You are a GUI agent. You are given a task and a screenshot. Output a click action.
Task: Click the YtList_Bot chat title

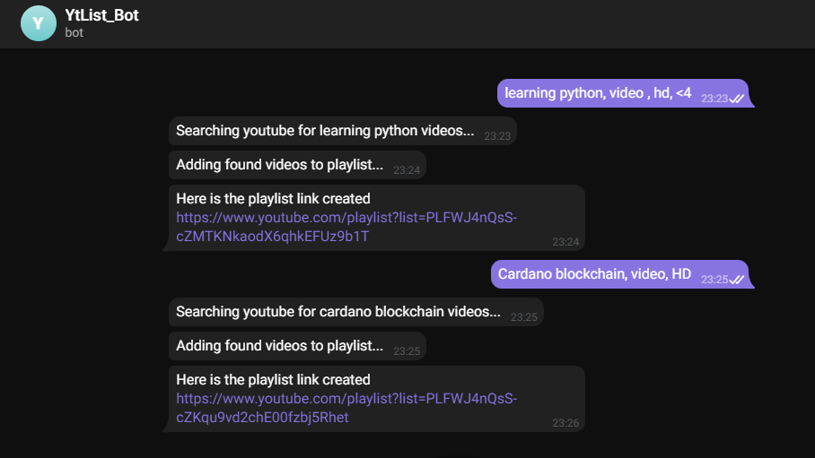[102, 15]
